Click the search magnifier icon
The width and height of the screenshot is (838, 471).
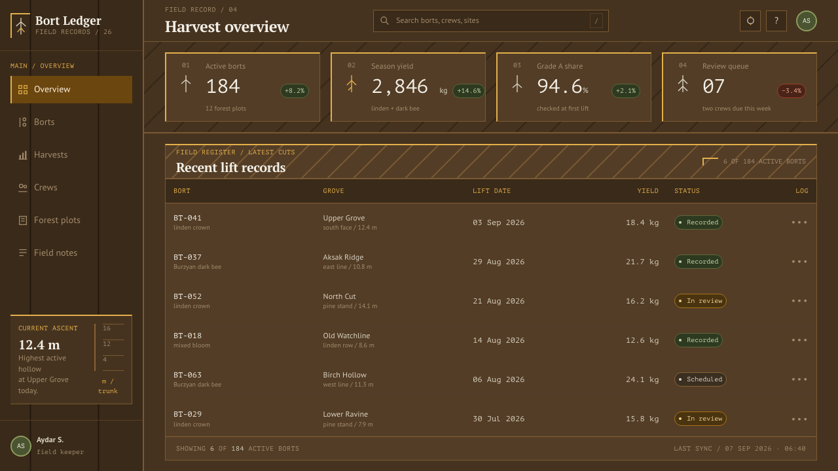[x=384, y=21]
